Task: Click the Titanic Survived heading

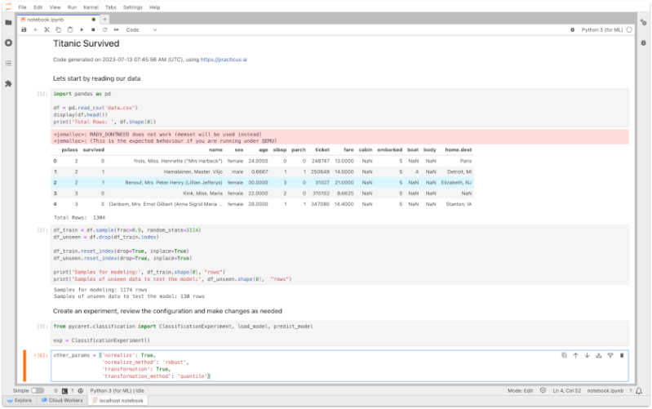Action: 86,44
